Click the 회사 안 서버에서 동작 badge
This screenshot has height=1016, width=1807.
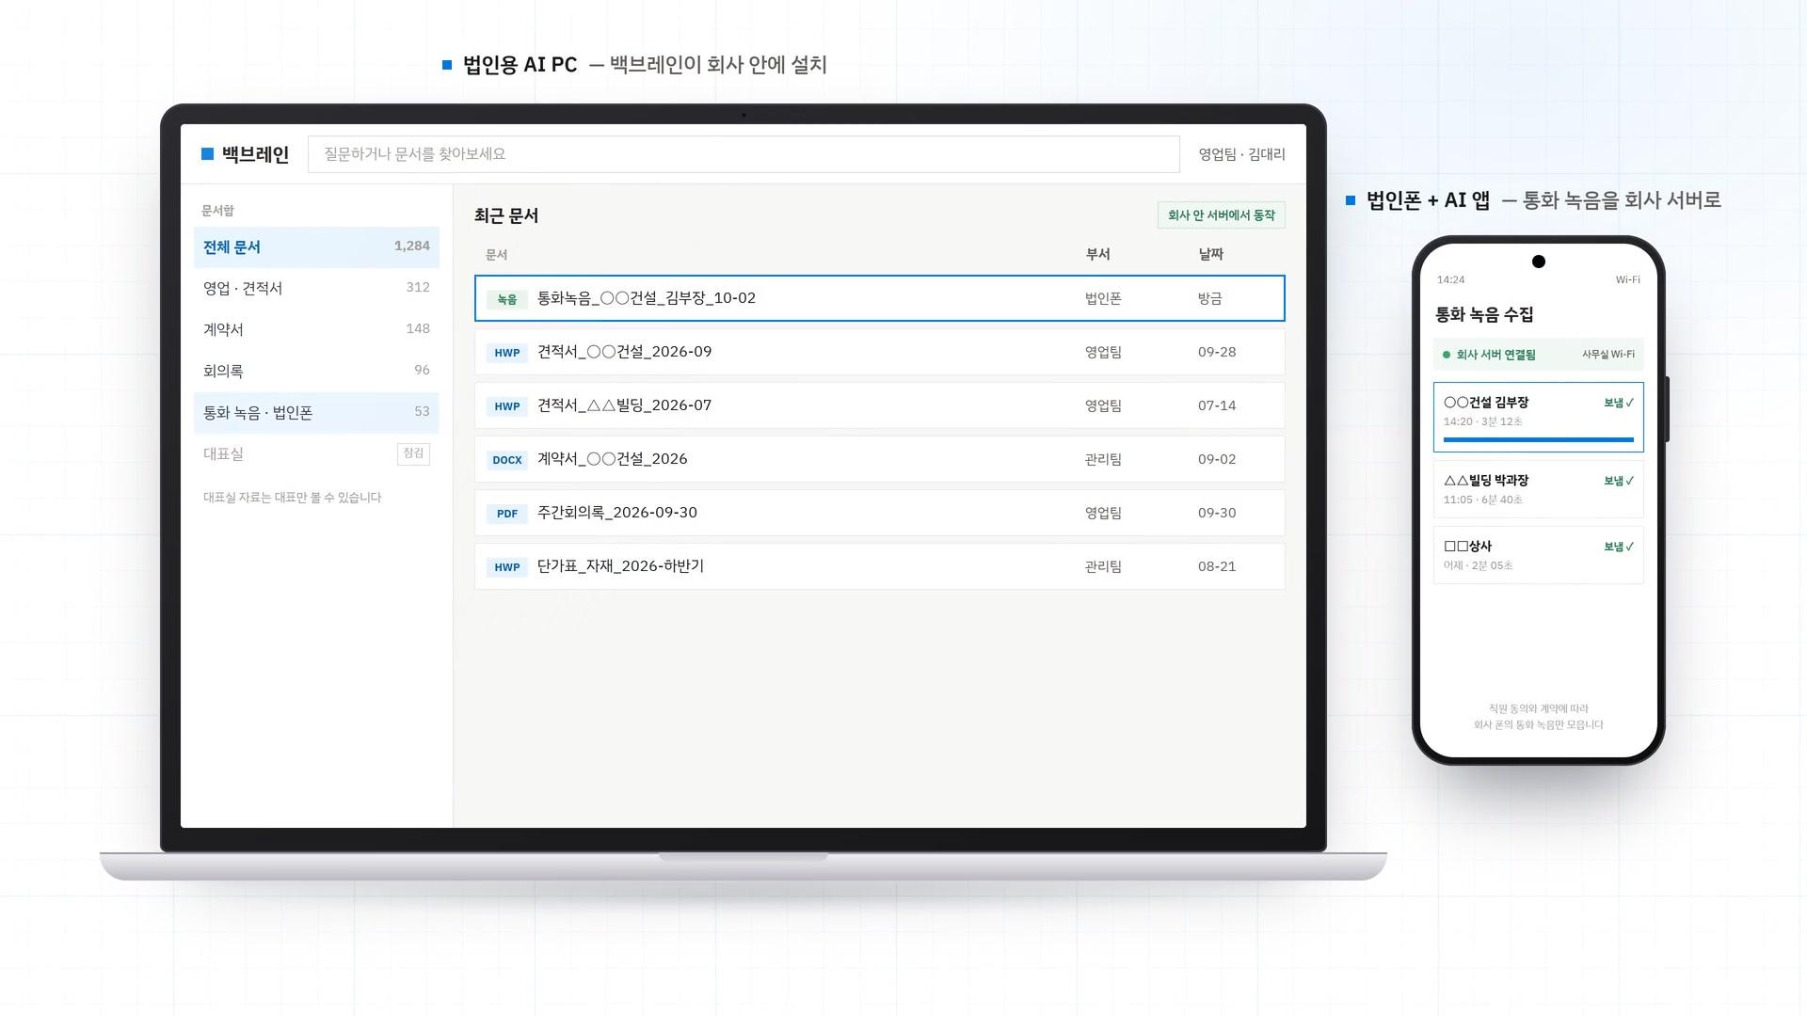point(1221,215)
